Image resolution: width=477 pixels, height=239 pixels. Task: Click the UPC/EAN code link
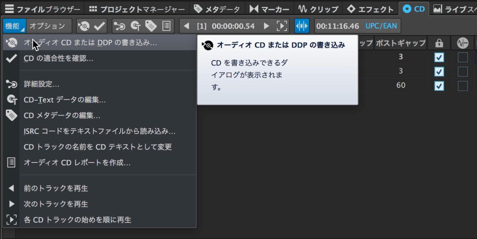click(381, 26)
